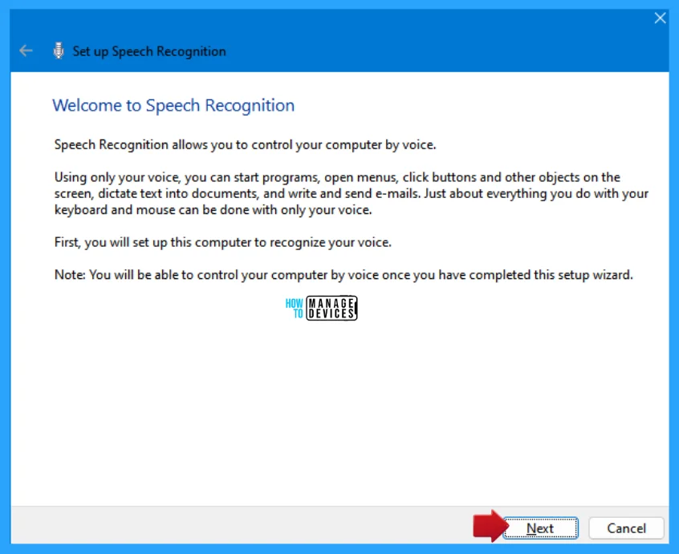Click the 'Set up Speech Recognition' title text
Screen dimensions: 679x554
click(149, 51)
